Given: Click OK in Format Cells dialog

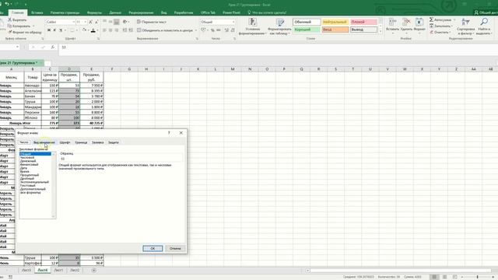Looking at the screenshot, I should click(x=153, y=248).
